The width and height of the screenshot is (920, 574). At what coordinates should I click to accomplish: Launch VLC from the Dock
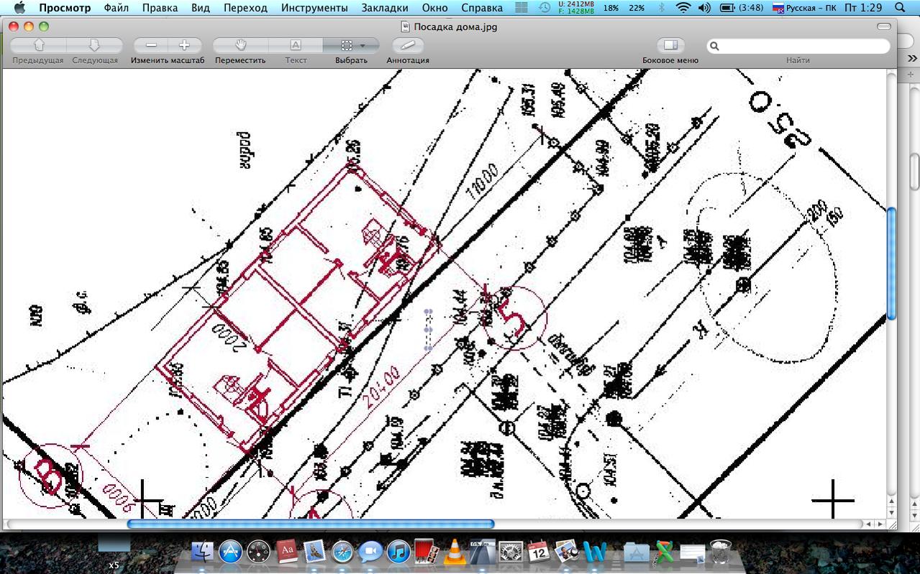(x=454, y=551)
